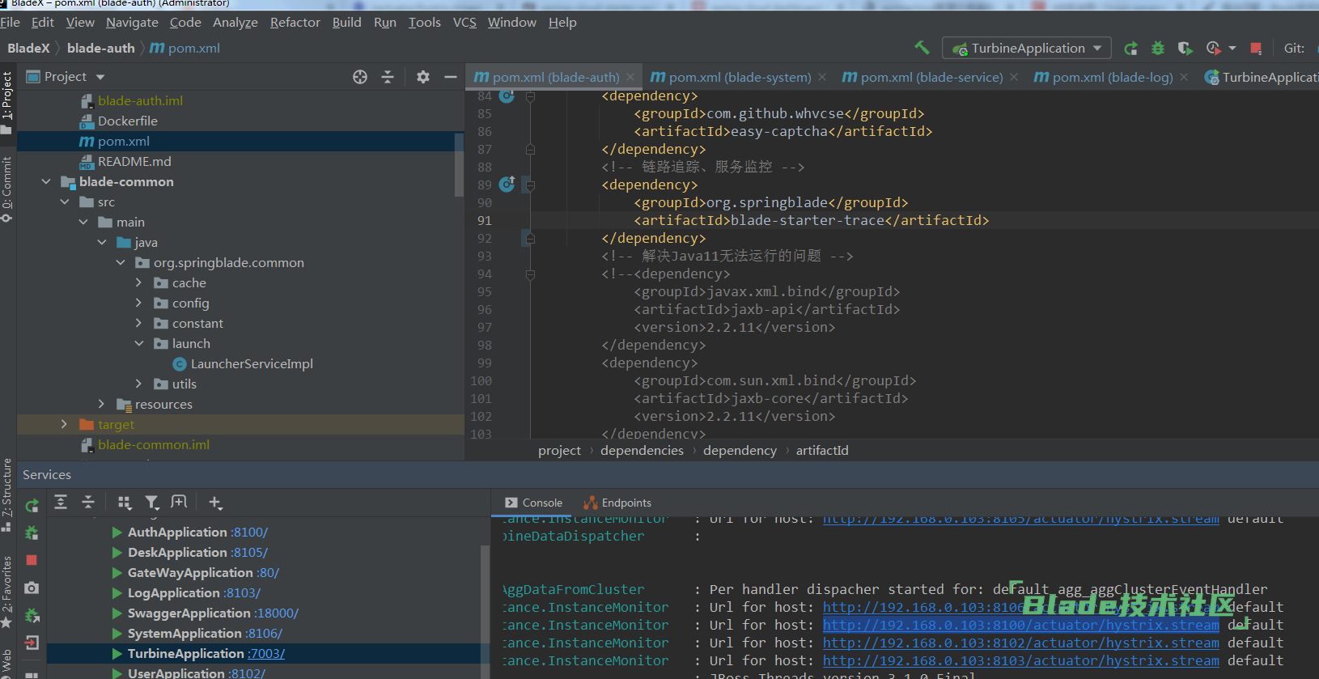Add a service with the plus icon
Image resolution: width=1319 pixels, height=679 pixels.
pos(215,503)
